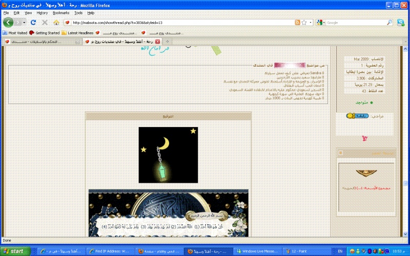The width and height of the screenshot is (410, 256).
Task: Click the Getting Started bookmark
Action: click(45, 32)
